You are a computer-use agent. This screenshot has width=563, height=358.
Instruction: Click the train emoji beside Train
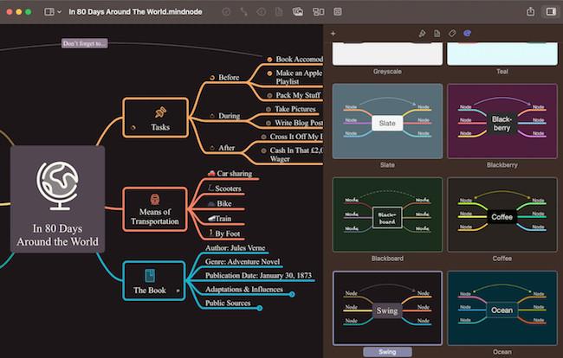pos(211,218)
